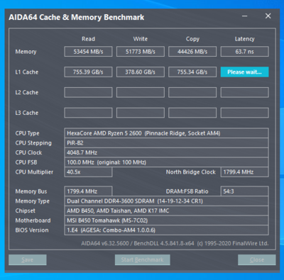Click the North Bridge Clock value field
This screenshot has height=280, width=284.
245,172
